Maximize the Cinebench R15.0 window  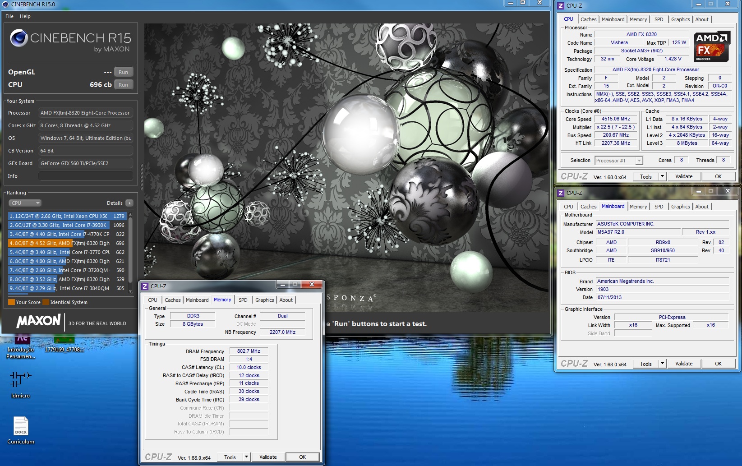[x=523, y=3]
